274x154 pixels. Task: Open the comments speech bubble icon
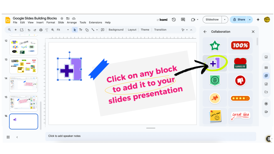[183, 19]
